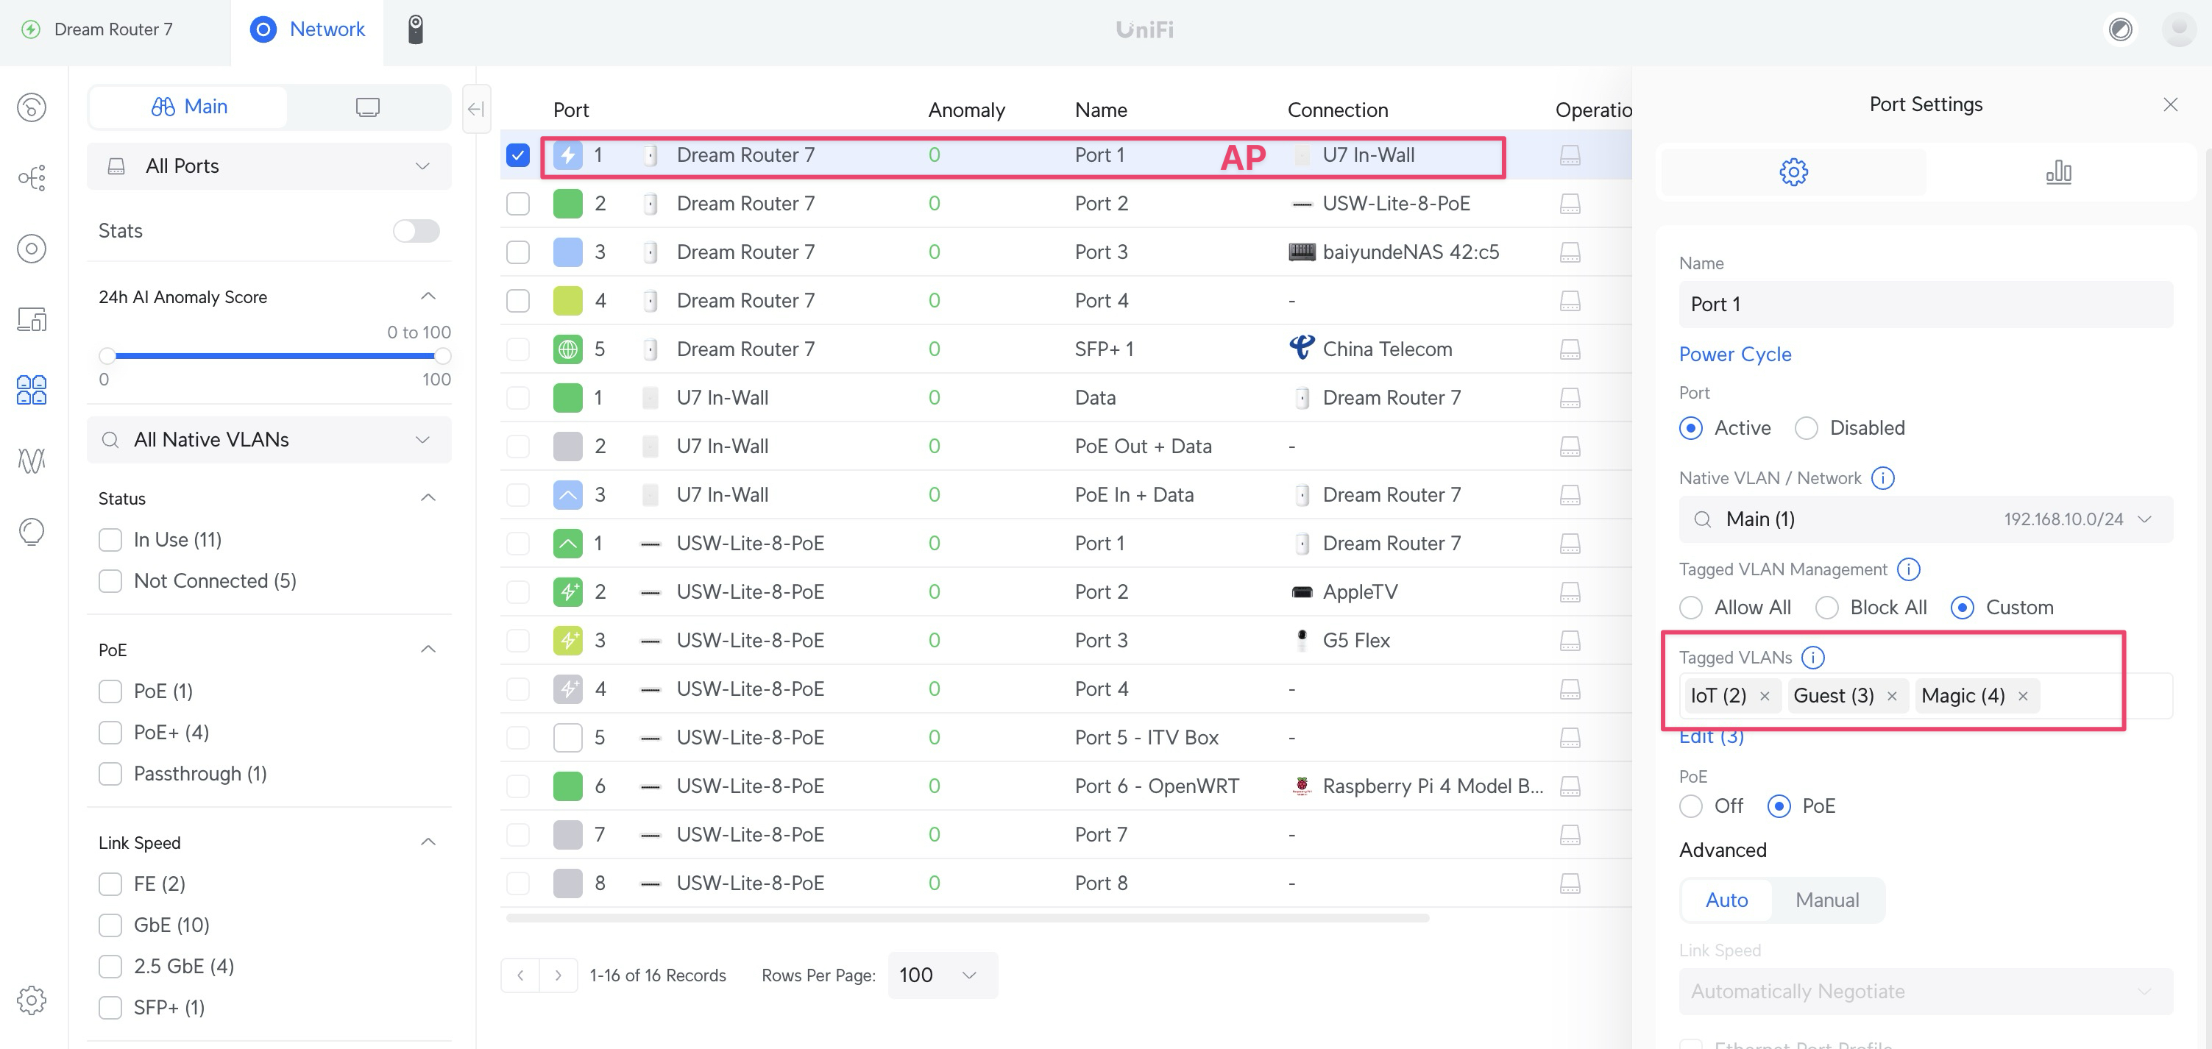
Task: Open the port statistics chart tab
Action: (x=2058, y=173)
